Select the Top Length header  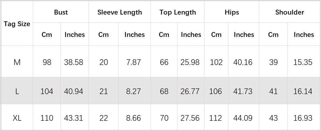[177, 12]
